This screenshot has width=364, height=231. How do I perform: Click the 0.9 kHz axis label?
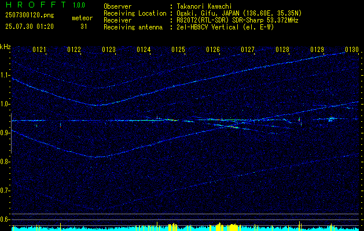point(5,133)
